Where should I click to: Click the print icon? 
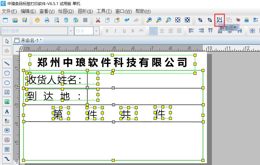[47, 20]
